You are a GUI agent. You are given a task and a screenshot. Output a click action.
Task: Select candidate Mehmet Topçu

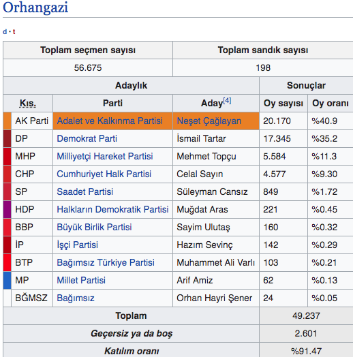coord(206,157)
